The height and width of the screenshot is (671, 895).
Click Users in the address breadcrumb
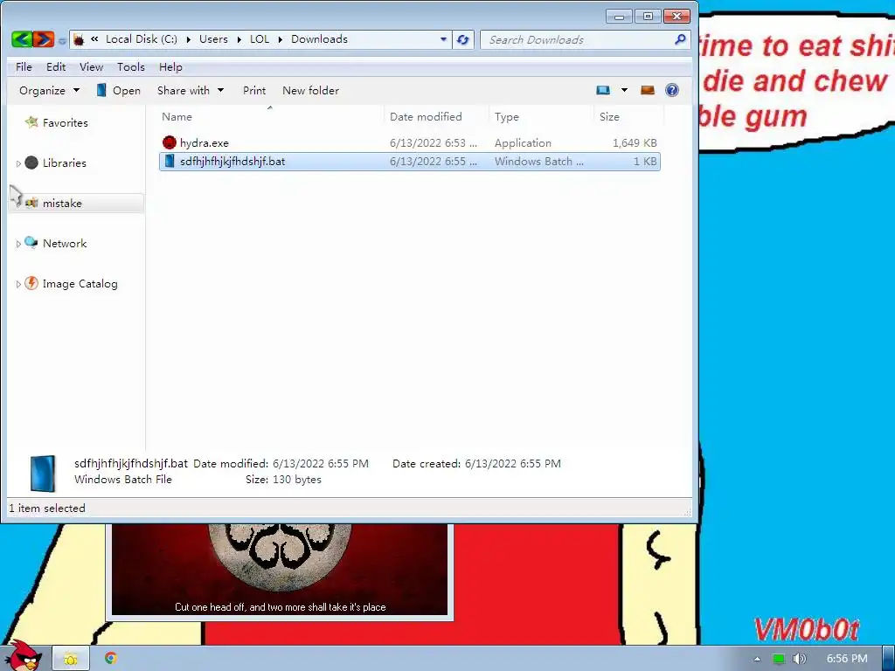pyautogui.click(x=213, y=39)
